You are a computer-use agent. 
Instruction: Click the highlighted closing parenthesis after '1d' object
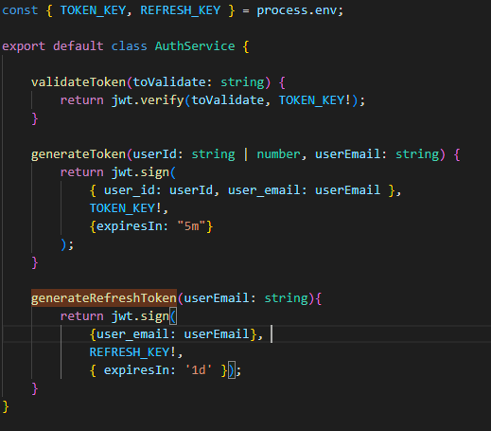pyautogui.click(x=232, y=370)
